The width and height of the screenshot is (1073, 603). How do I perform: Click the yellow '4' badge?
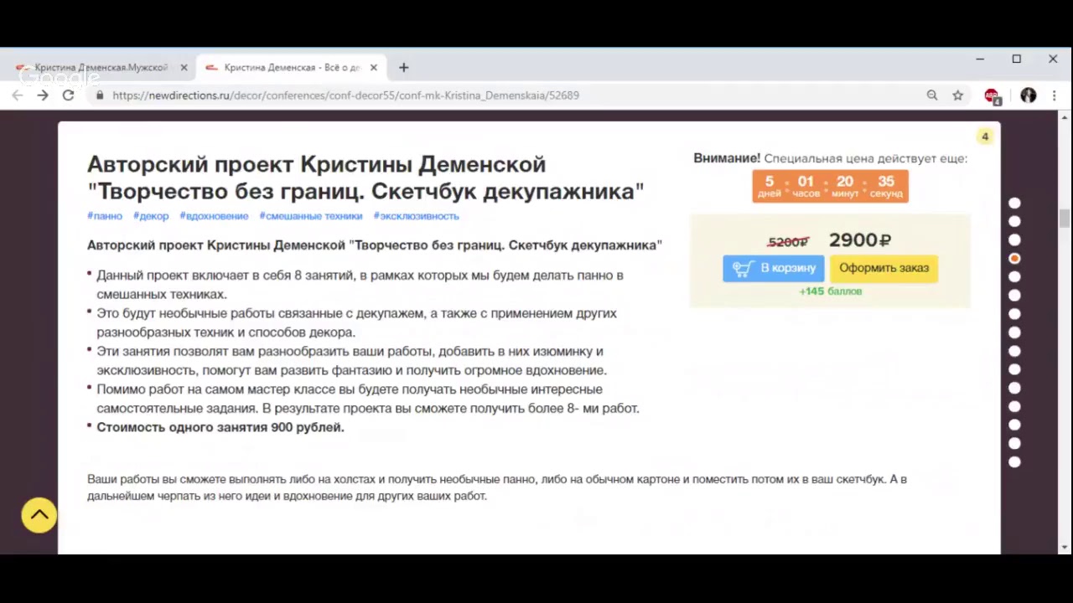(x=985, y=137)
